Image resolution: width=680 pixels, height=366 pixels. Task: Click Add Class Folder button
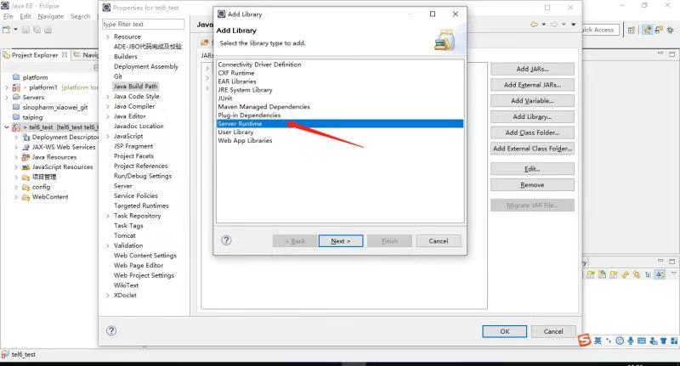pyautogui.click(x=532, y=132)
